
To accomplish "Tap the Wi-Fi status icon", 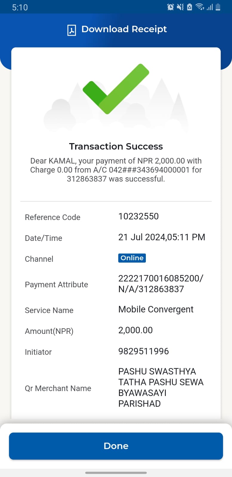I will coord(200,7).
